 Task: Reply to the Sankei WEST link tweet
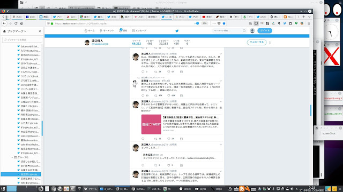coord(143,139)
